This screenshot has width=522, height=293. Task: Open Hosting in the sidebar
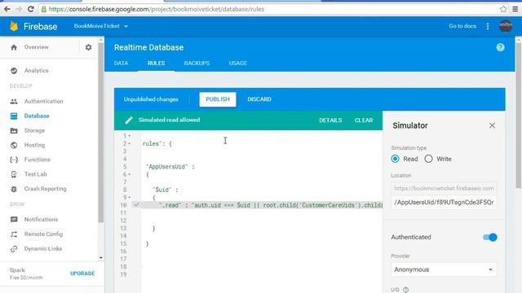tap(34, 145)
